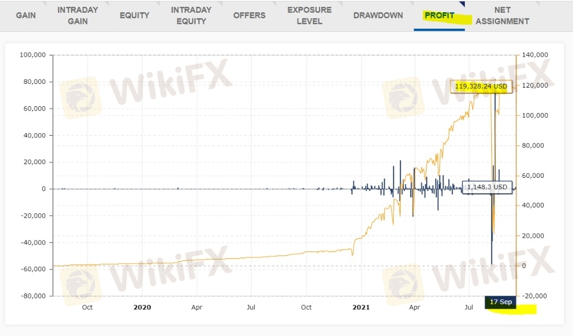The width and height of the screenshot is (573, 336).
Task: Click the -20,000 right axis label
Action: pos(535,296)
